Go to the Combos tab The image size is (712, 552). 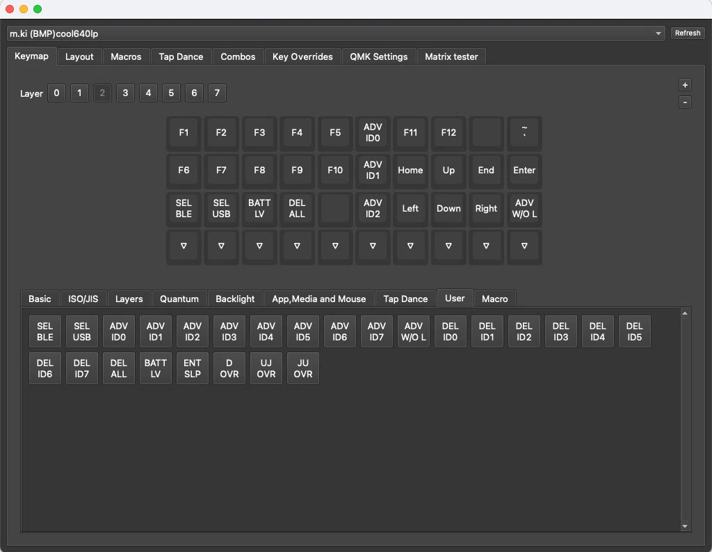[238, 57]
